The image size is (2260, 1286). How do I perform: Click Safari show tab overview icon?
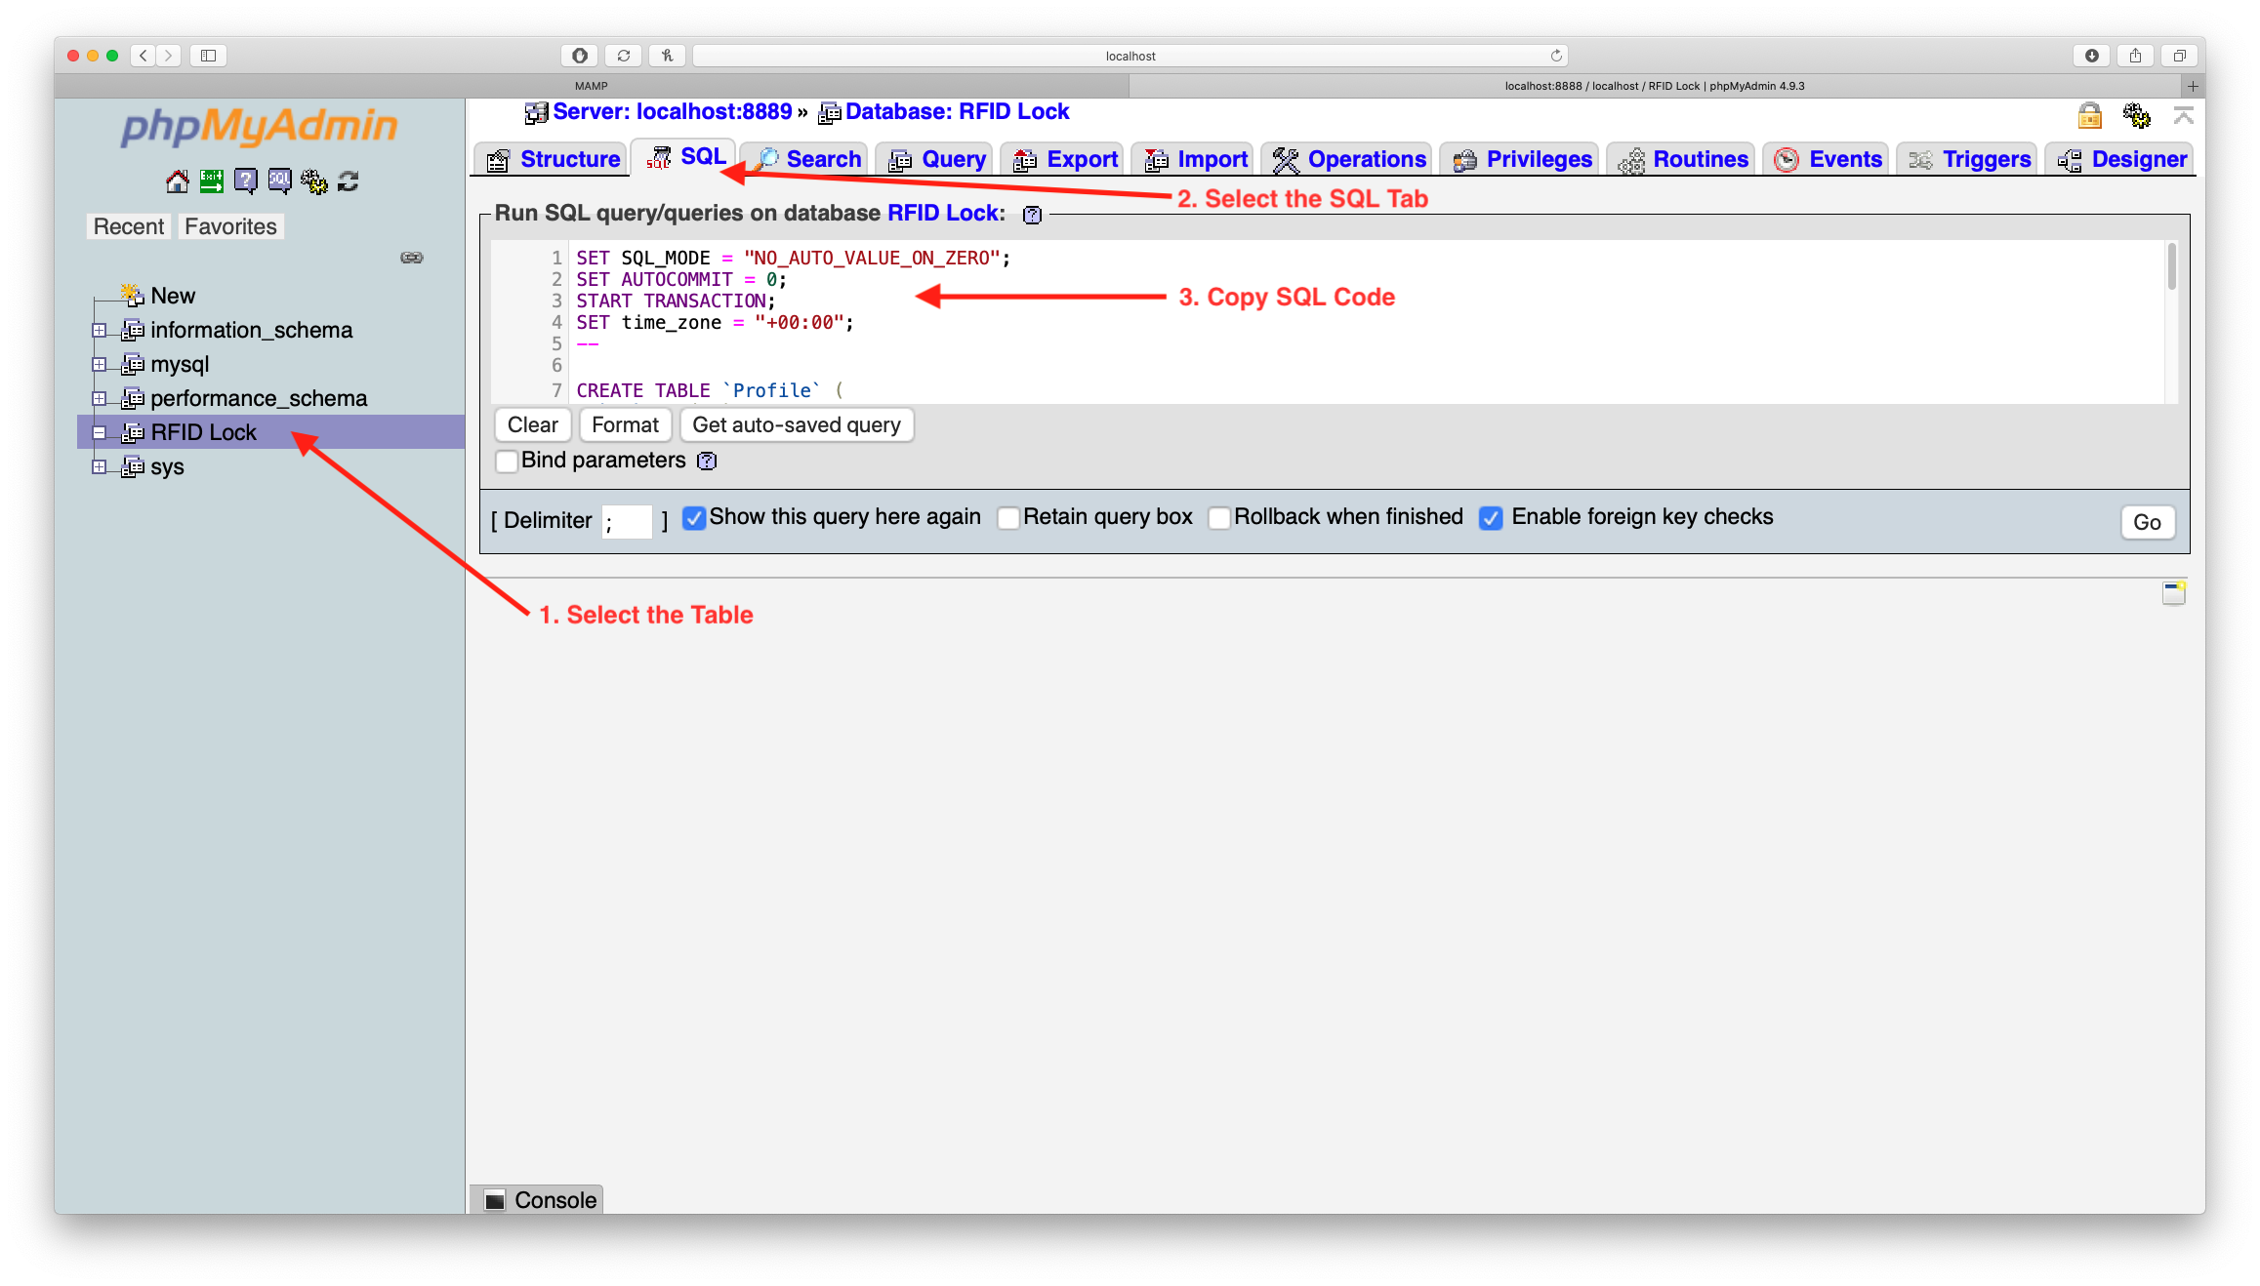(2179, 56)
